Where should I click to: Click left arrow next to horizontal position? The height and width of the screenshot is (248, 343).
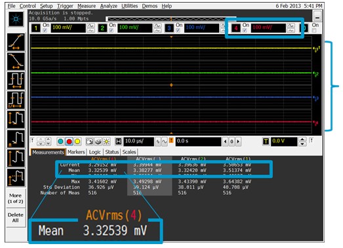point(225,142)
